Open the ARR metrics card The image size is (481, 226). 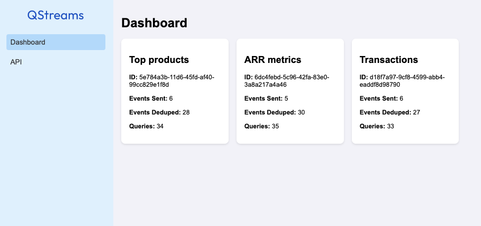[290, 91]
